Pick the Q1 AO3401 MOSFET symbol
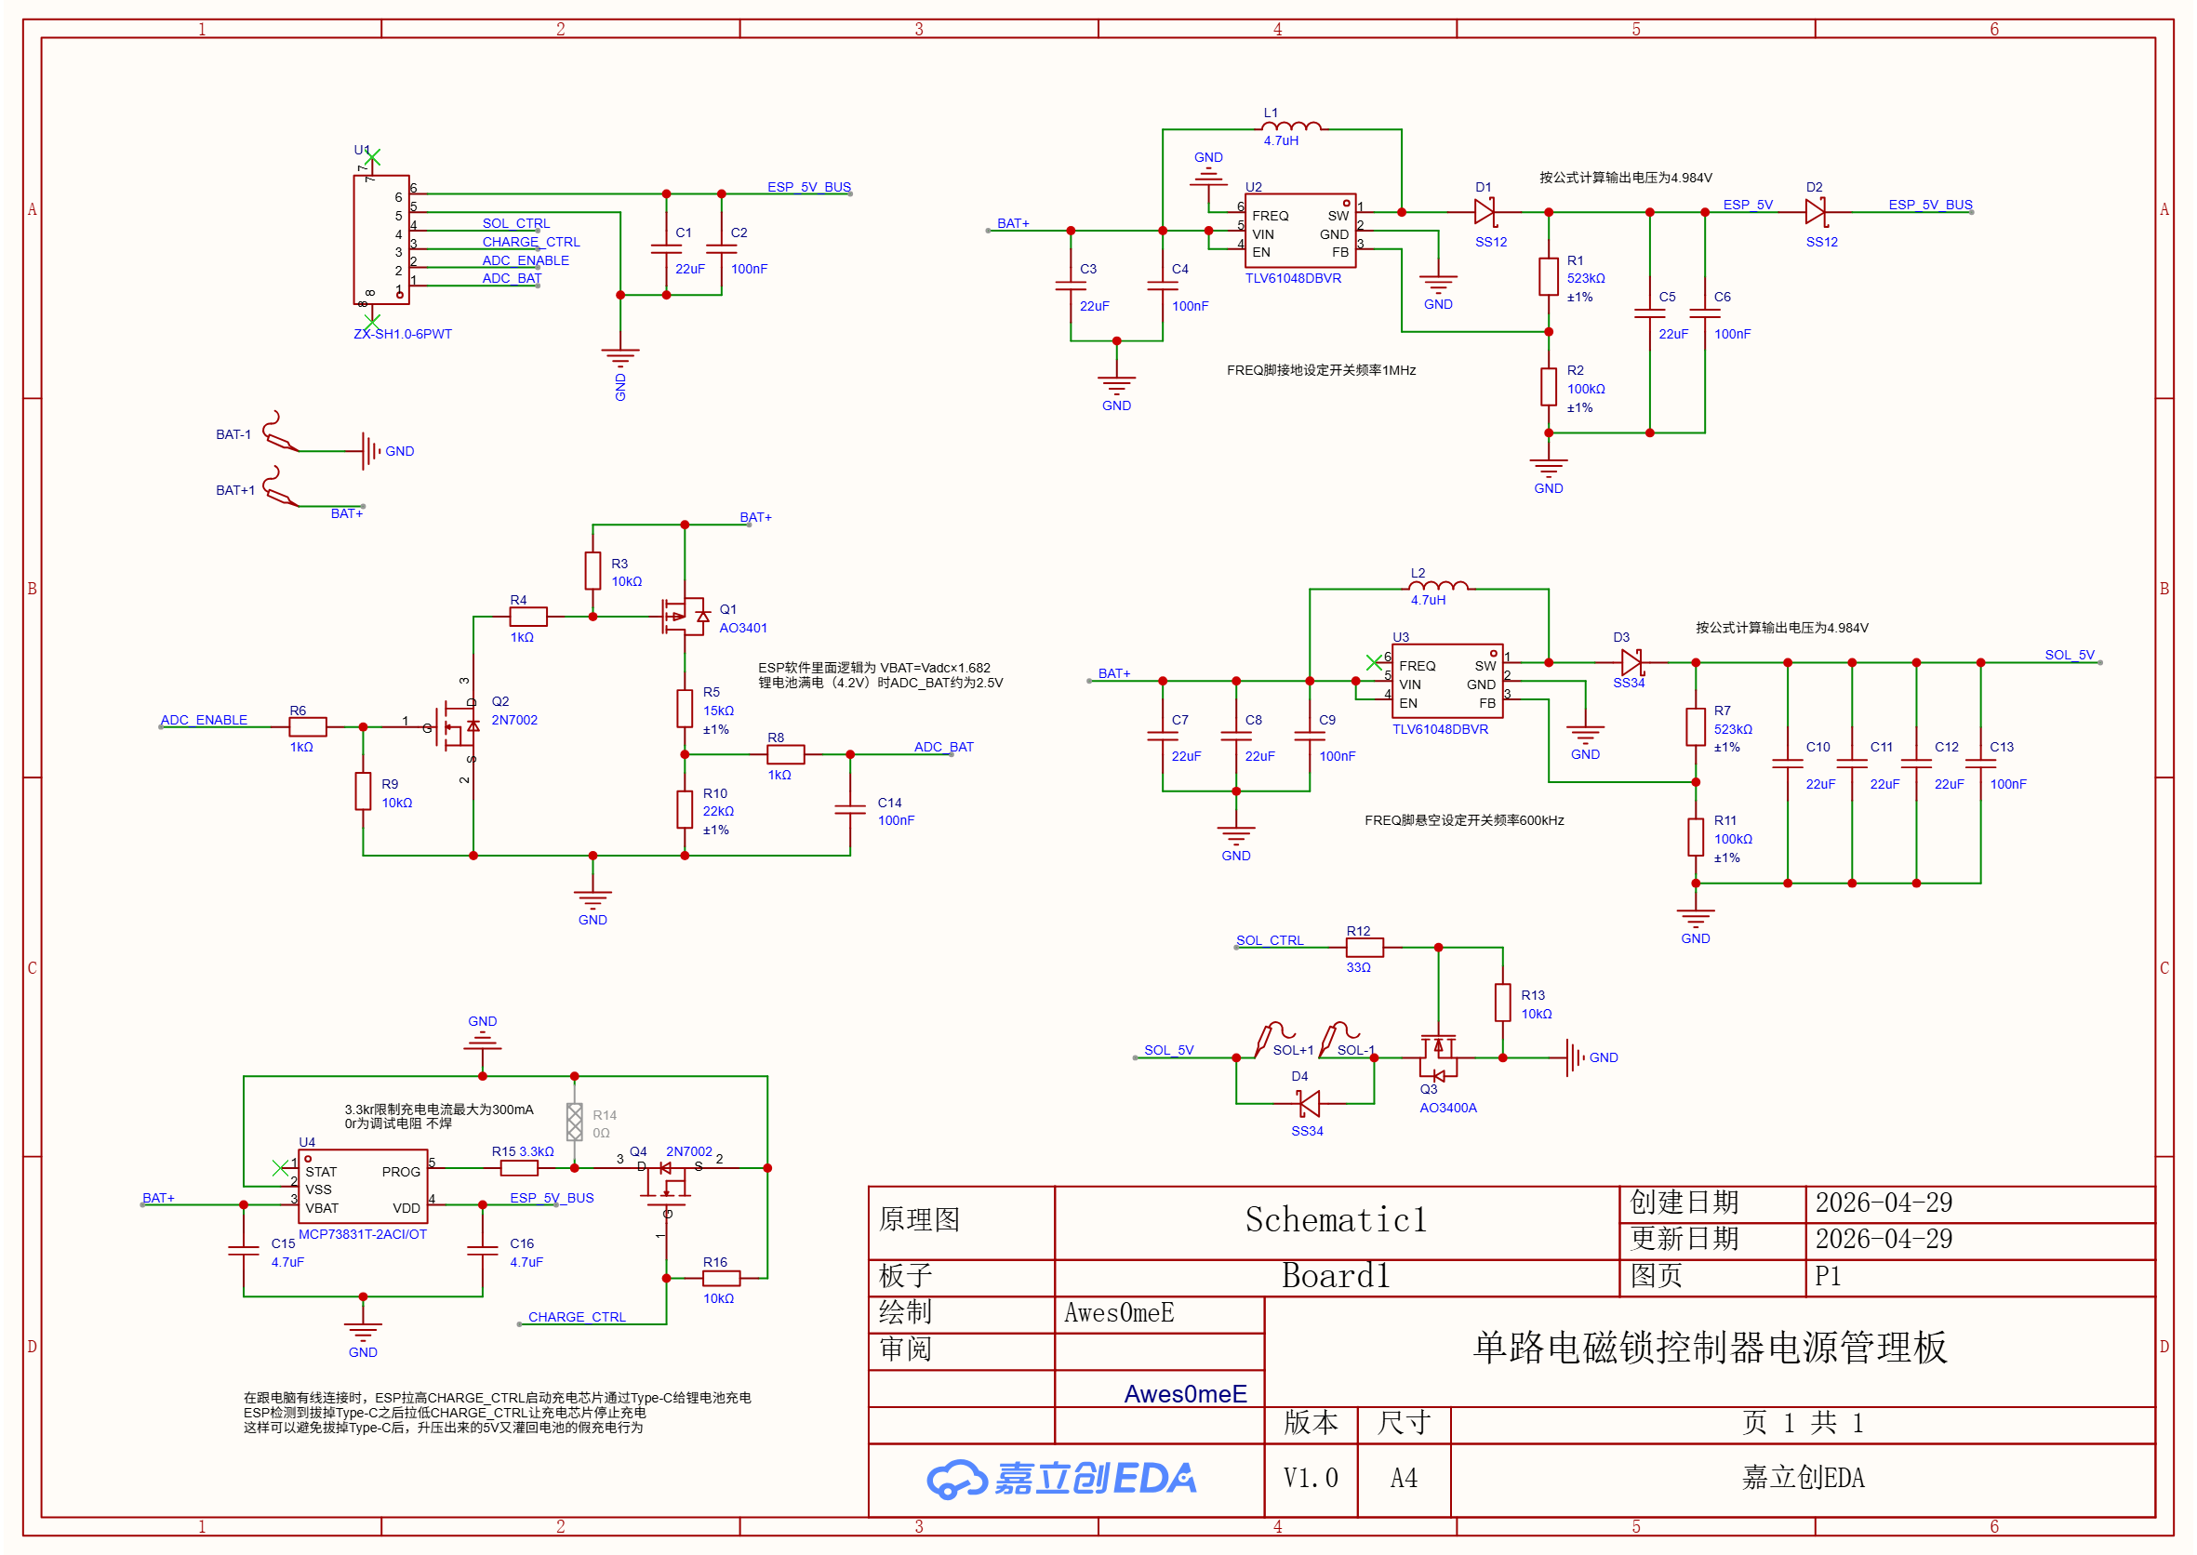 coord(685,617)
